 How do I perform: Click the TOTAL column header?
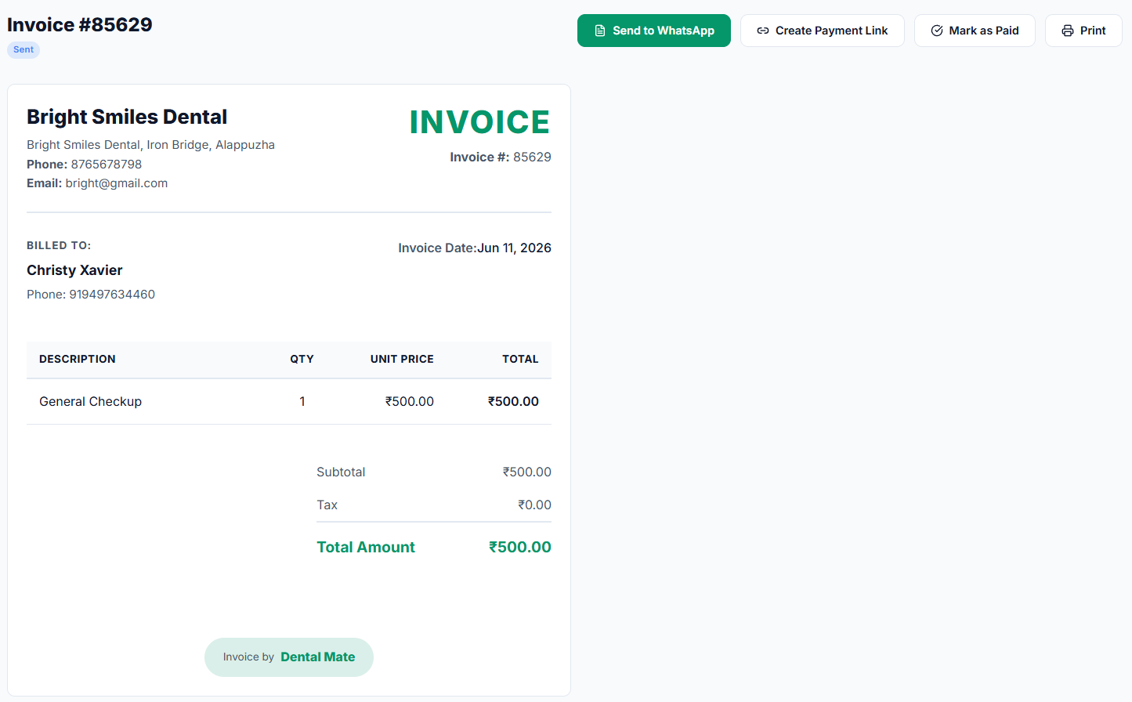(520, 359)
